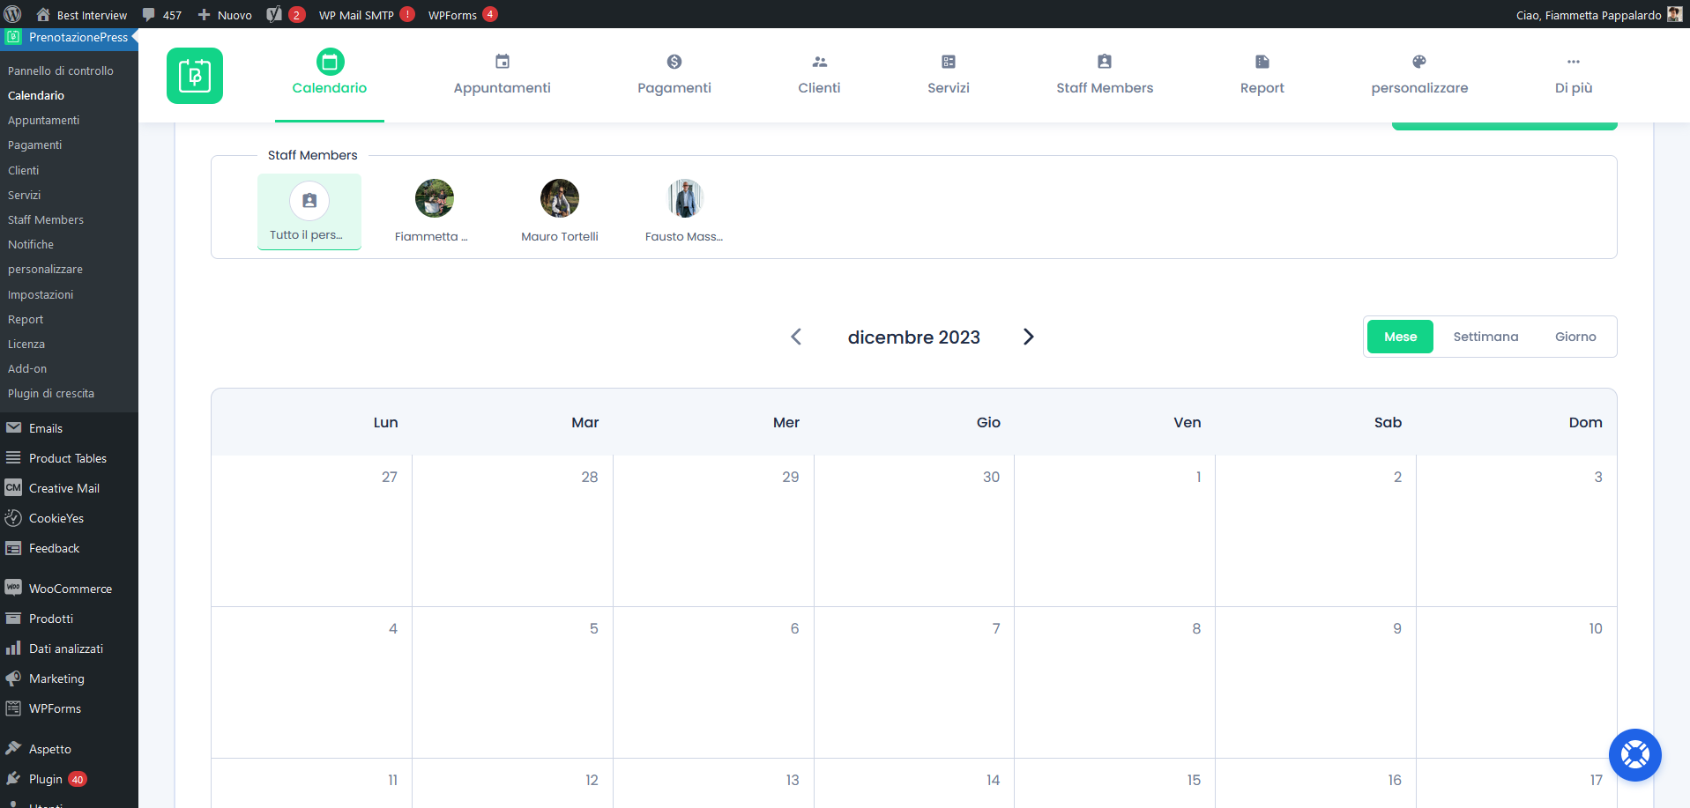This screenshot has width=1690, height=808.
Task: Open the Servizi list icon
Action: coord(948,62)
